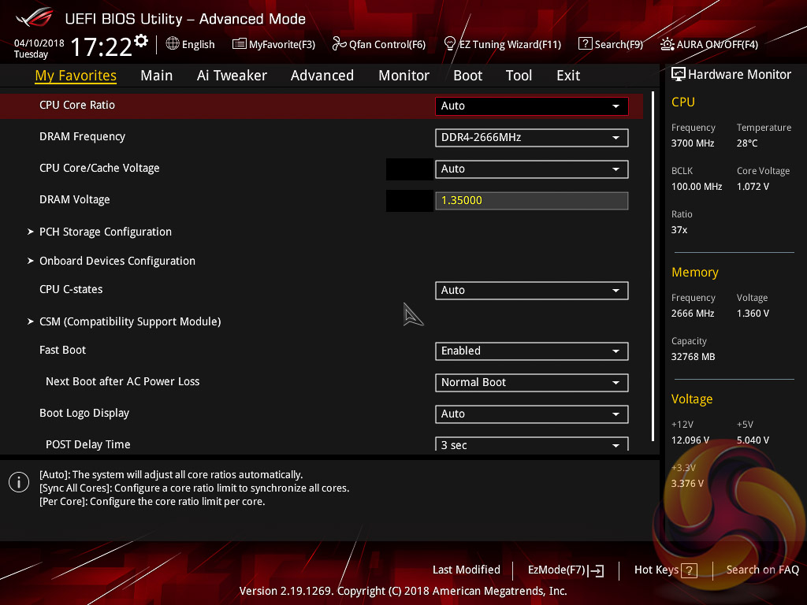Switch to the Exit tab

pyautogui.click(x=568, y=76)
